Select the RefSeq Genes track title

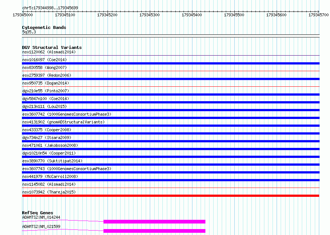37,213
